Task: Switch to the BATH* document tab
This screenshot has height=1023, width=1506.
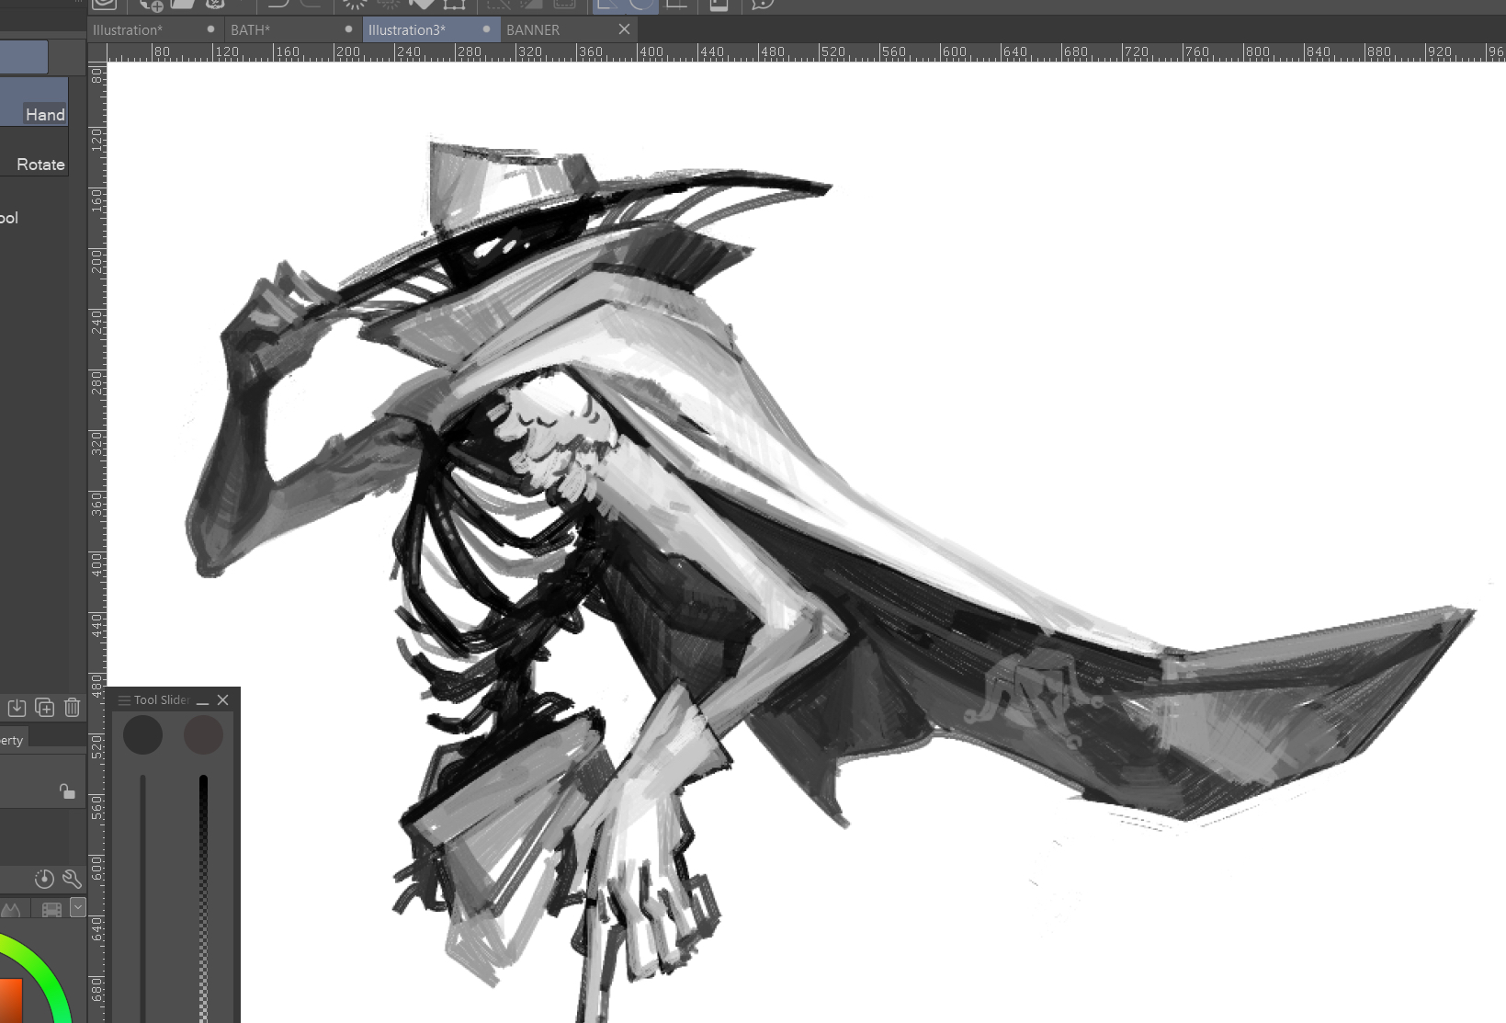Action: click(250, 30)
